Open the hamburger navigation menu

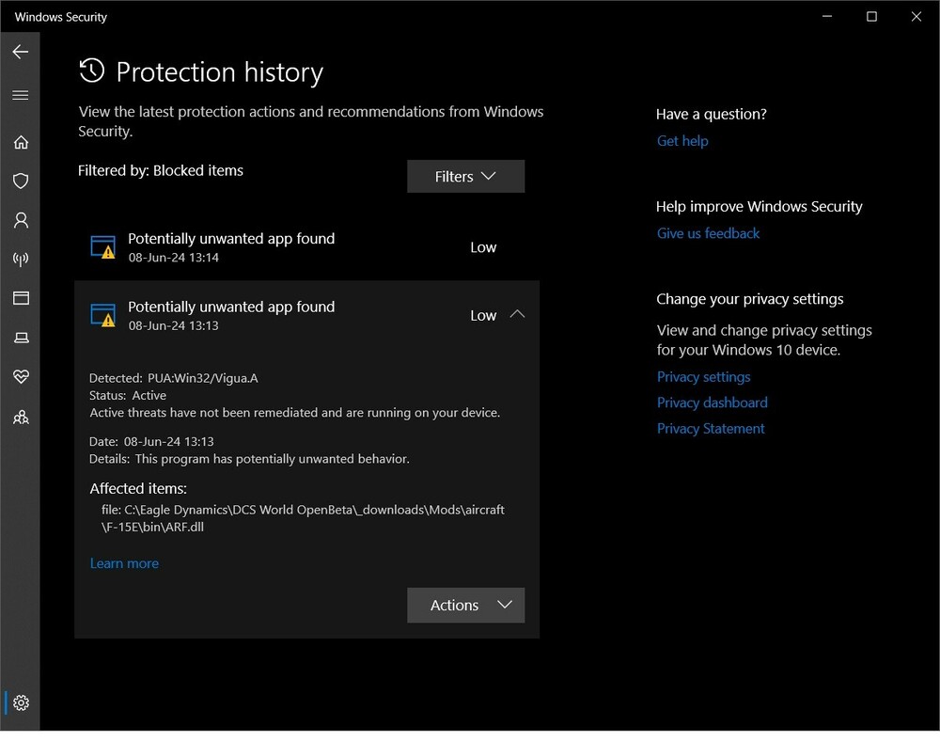[21, 95]
